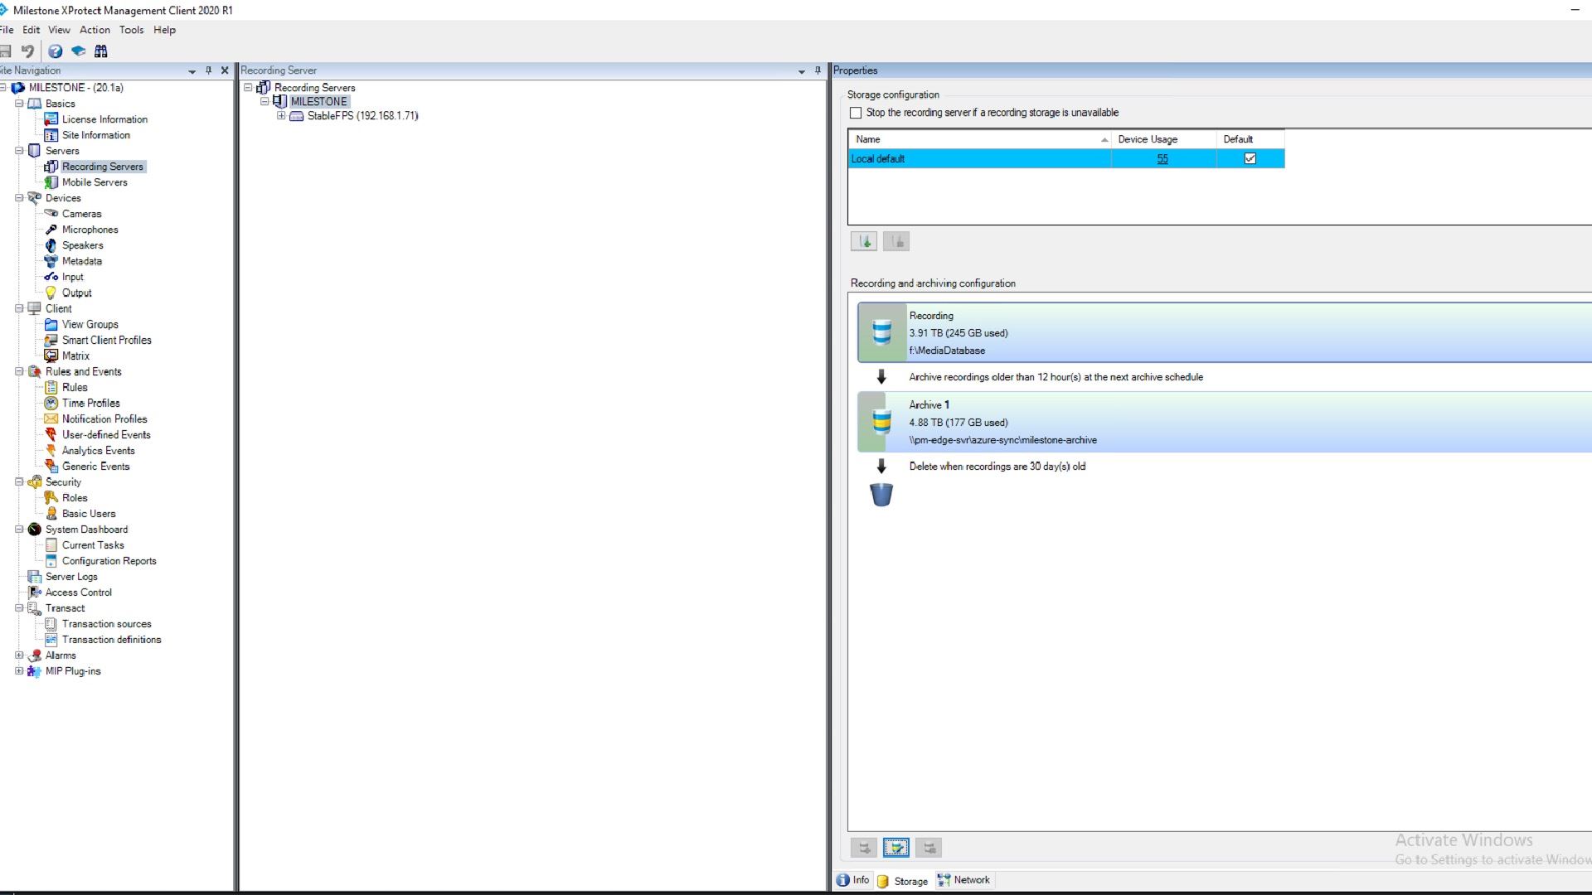Open the Help menu
The height and width of the screenshot is (895, 1592).
164,30
